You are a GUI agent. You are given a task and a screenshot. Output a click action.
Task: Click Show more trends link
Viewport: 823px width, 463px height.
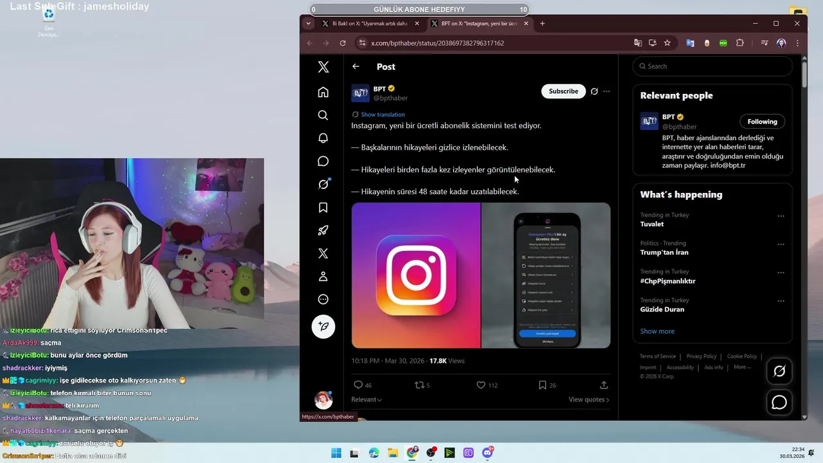click(657, 331)
